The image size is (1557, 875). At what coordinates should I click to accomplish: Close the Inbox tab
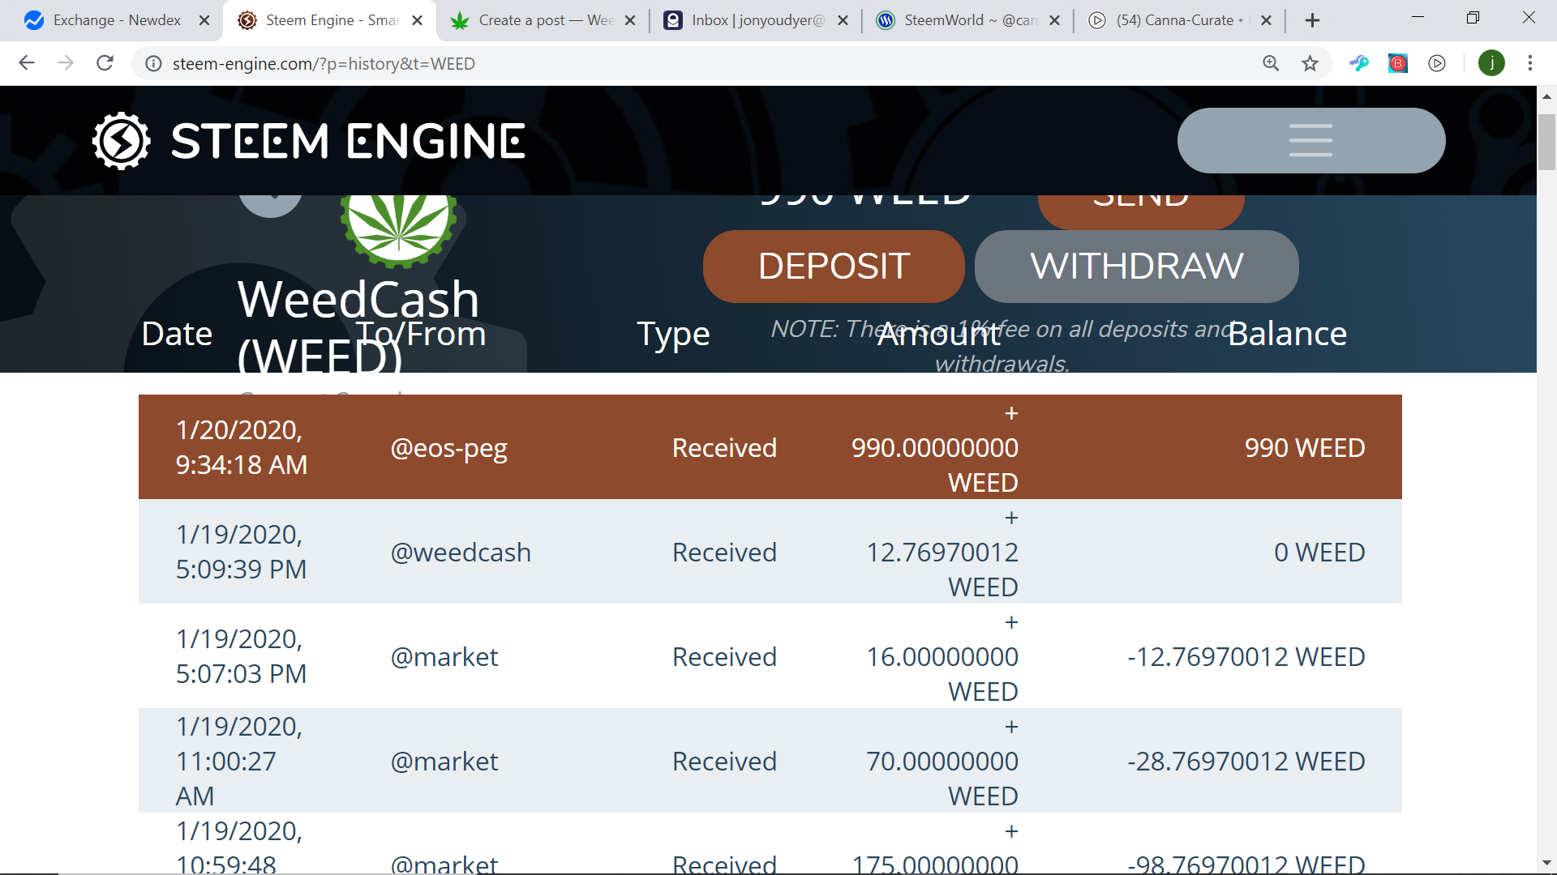pos(843,20)
